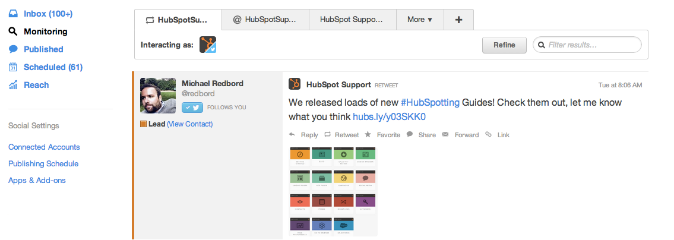This screenshot has width=674, height=240.
Task: Select the HubSpot Suppo... tab
Action: 353,20
